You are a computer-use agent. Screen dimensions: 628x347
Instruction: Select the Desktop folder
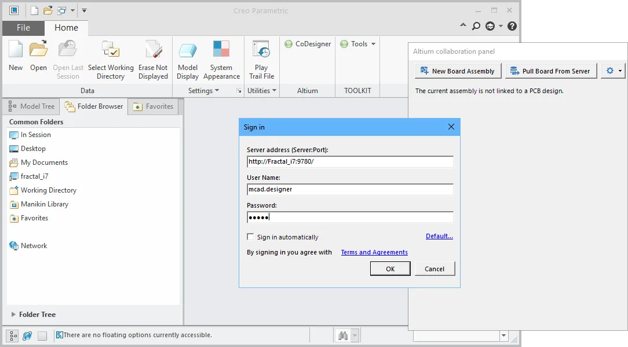click(x=28, y=149)
